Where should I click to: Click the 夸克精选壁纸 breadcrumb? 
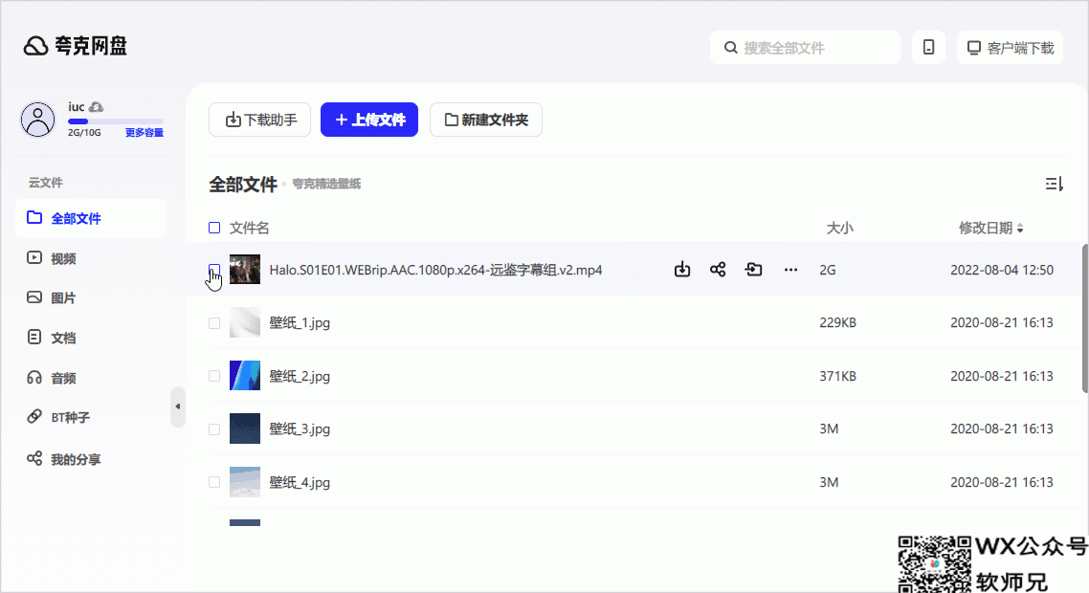[326, 184]
